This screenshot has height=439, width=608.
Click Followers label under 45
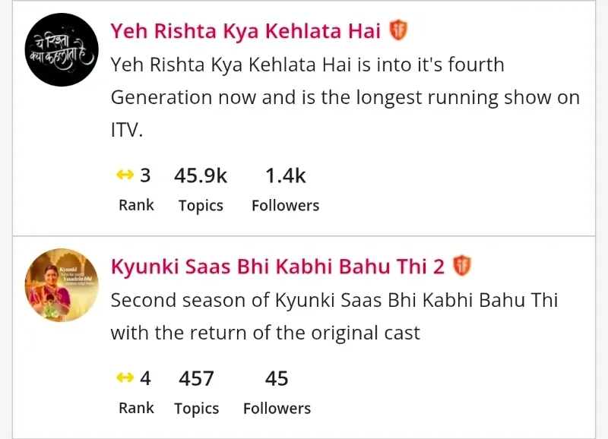277,408
